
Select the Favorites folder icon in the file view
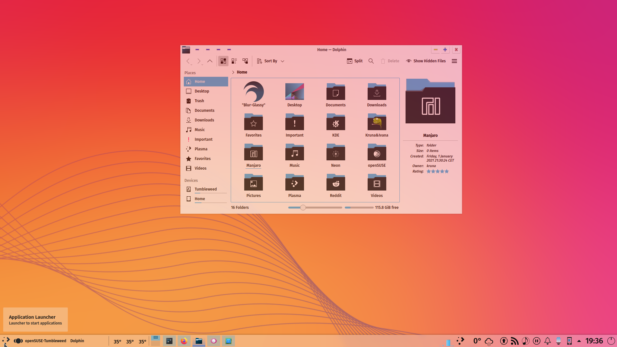(x=254, y=122)
